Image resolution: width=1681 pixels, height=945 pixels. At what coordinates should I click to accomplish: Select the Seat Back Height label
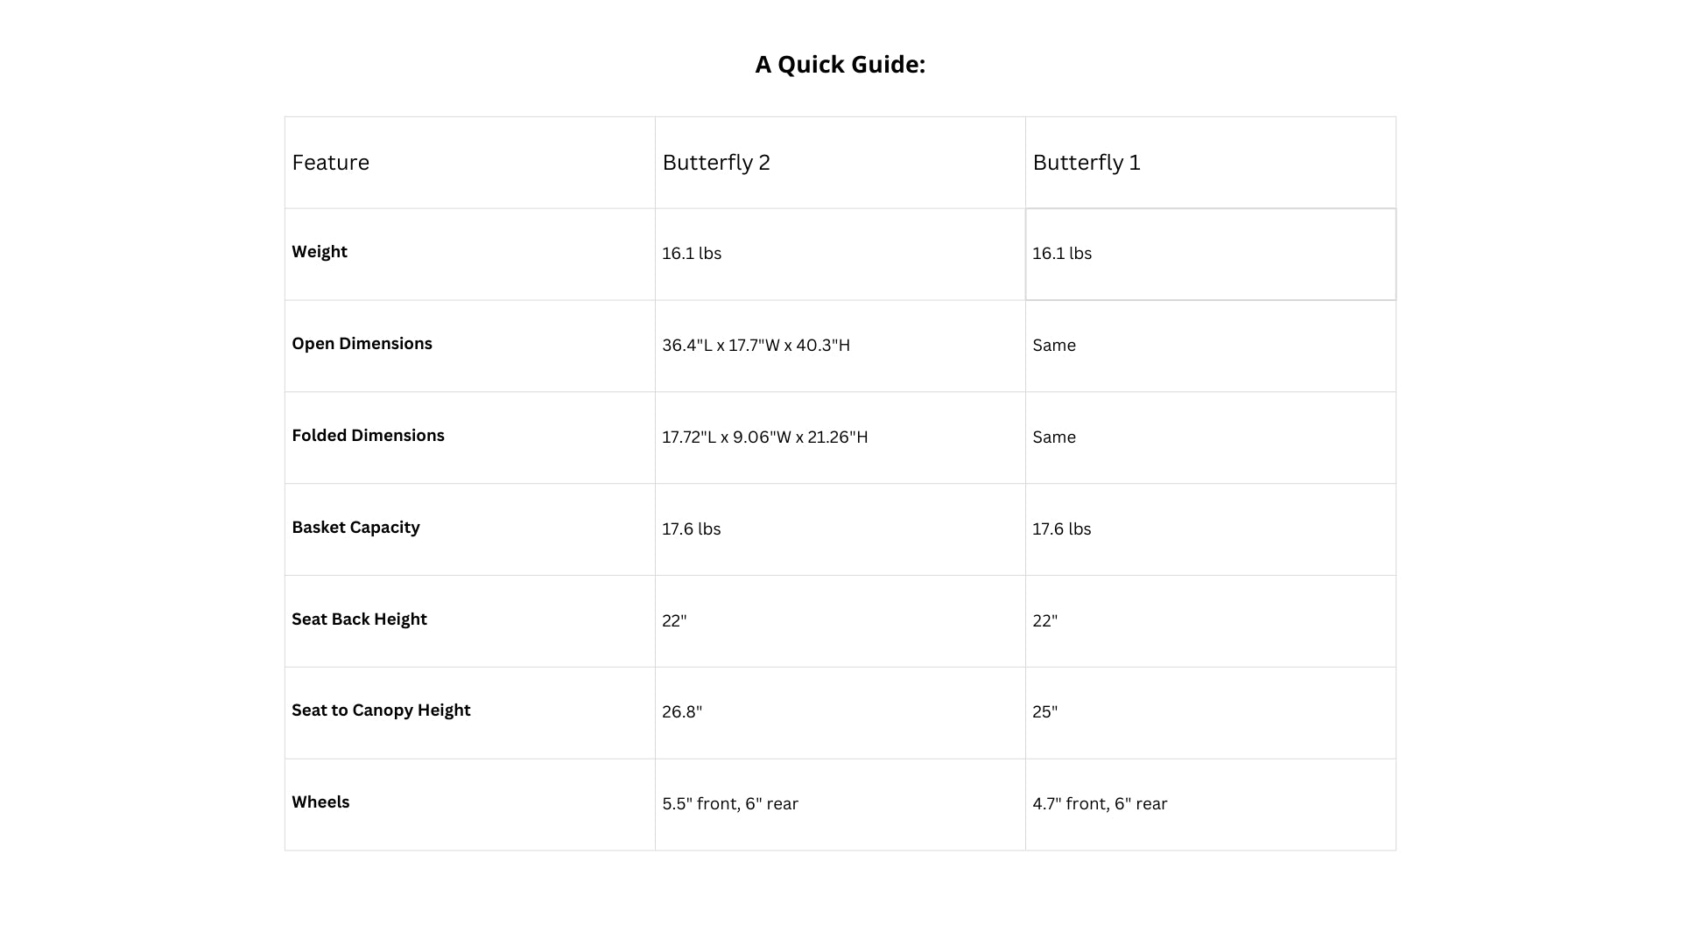pyautogui.click(x=359, y=619)
